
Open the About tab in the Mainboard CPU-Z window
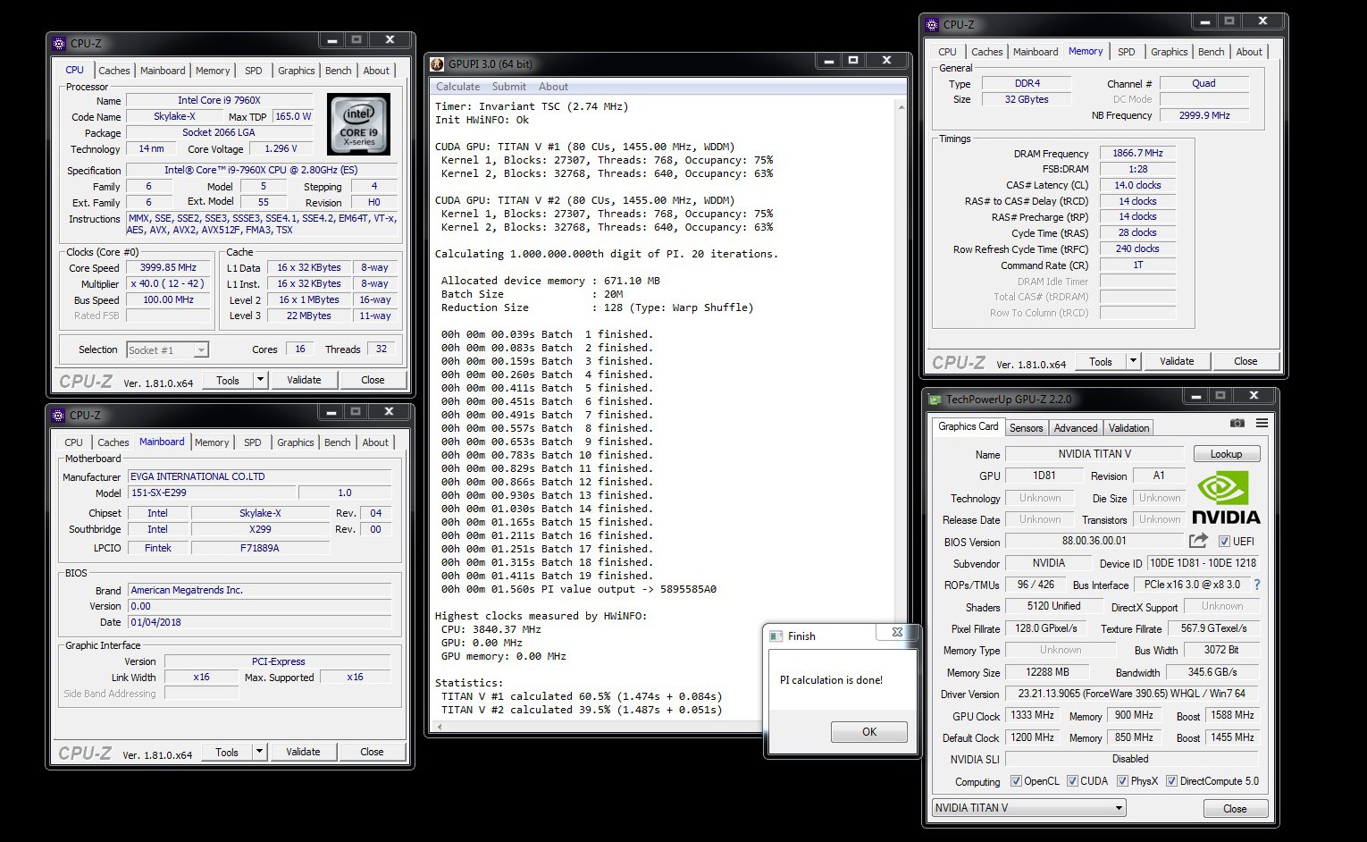[375, 442]
